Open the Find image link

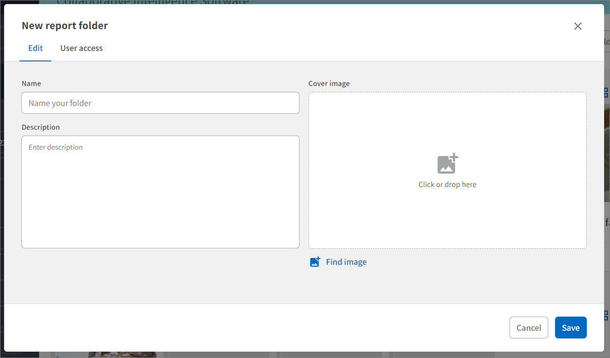pyautogui.click(x=346, y=262)
